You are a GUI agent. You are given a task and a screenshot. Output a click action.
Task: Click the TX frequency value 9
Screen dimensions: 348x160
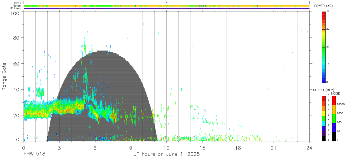click(x=328, y=140)
